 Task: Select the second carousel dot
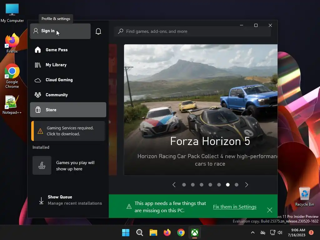tap(192, 185)
